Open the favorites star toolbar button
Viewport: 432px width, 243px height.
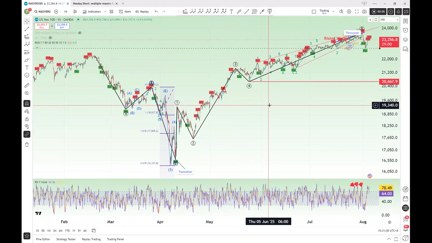(x=27, y=236)
